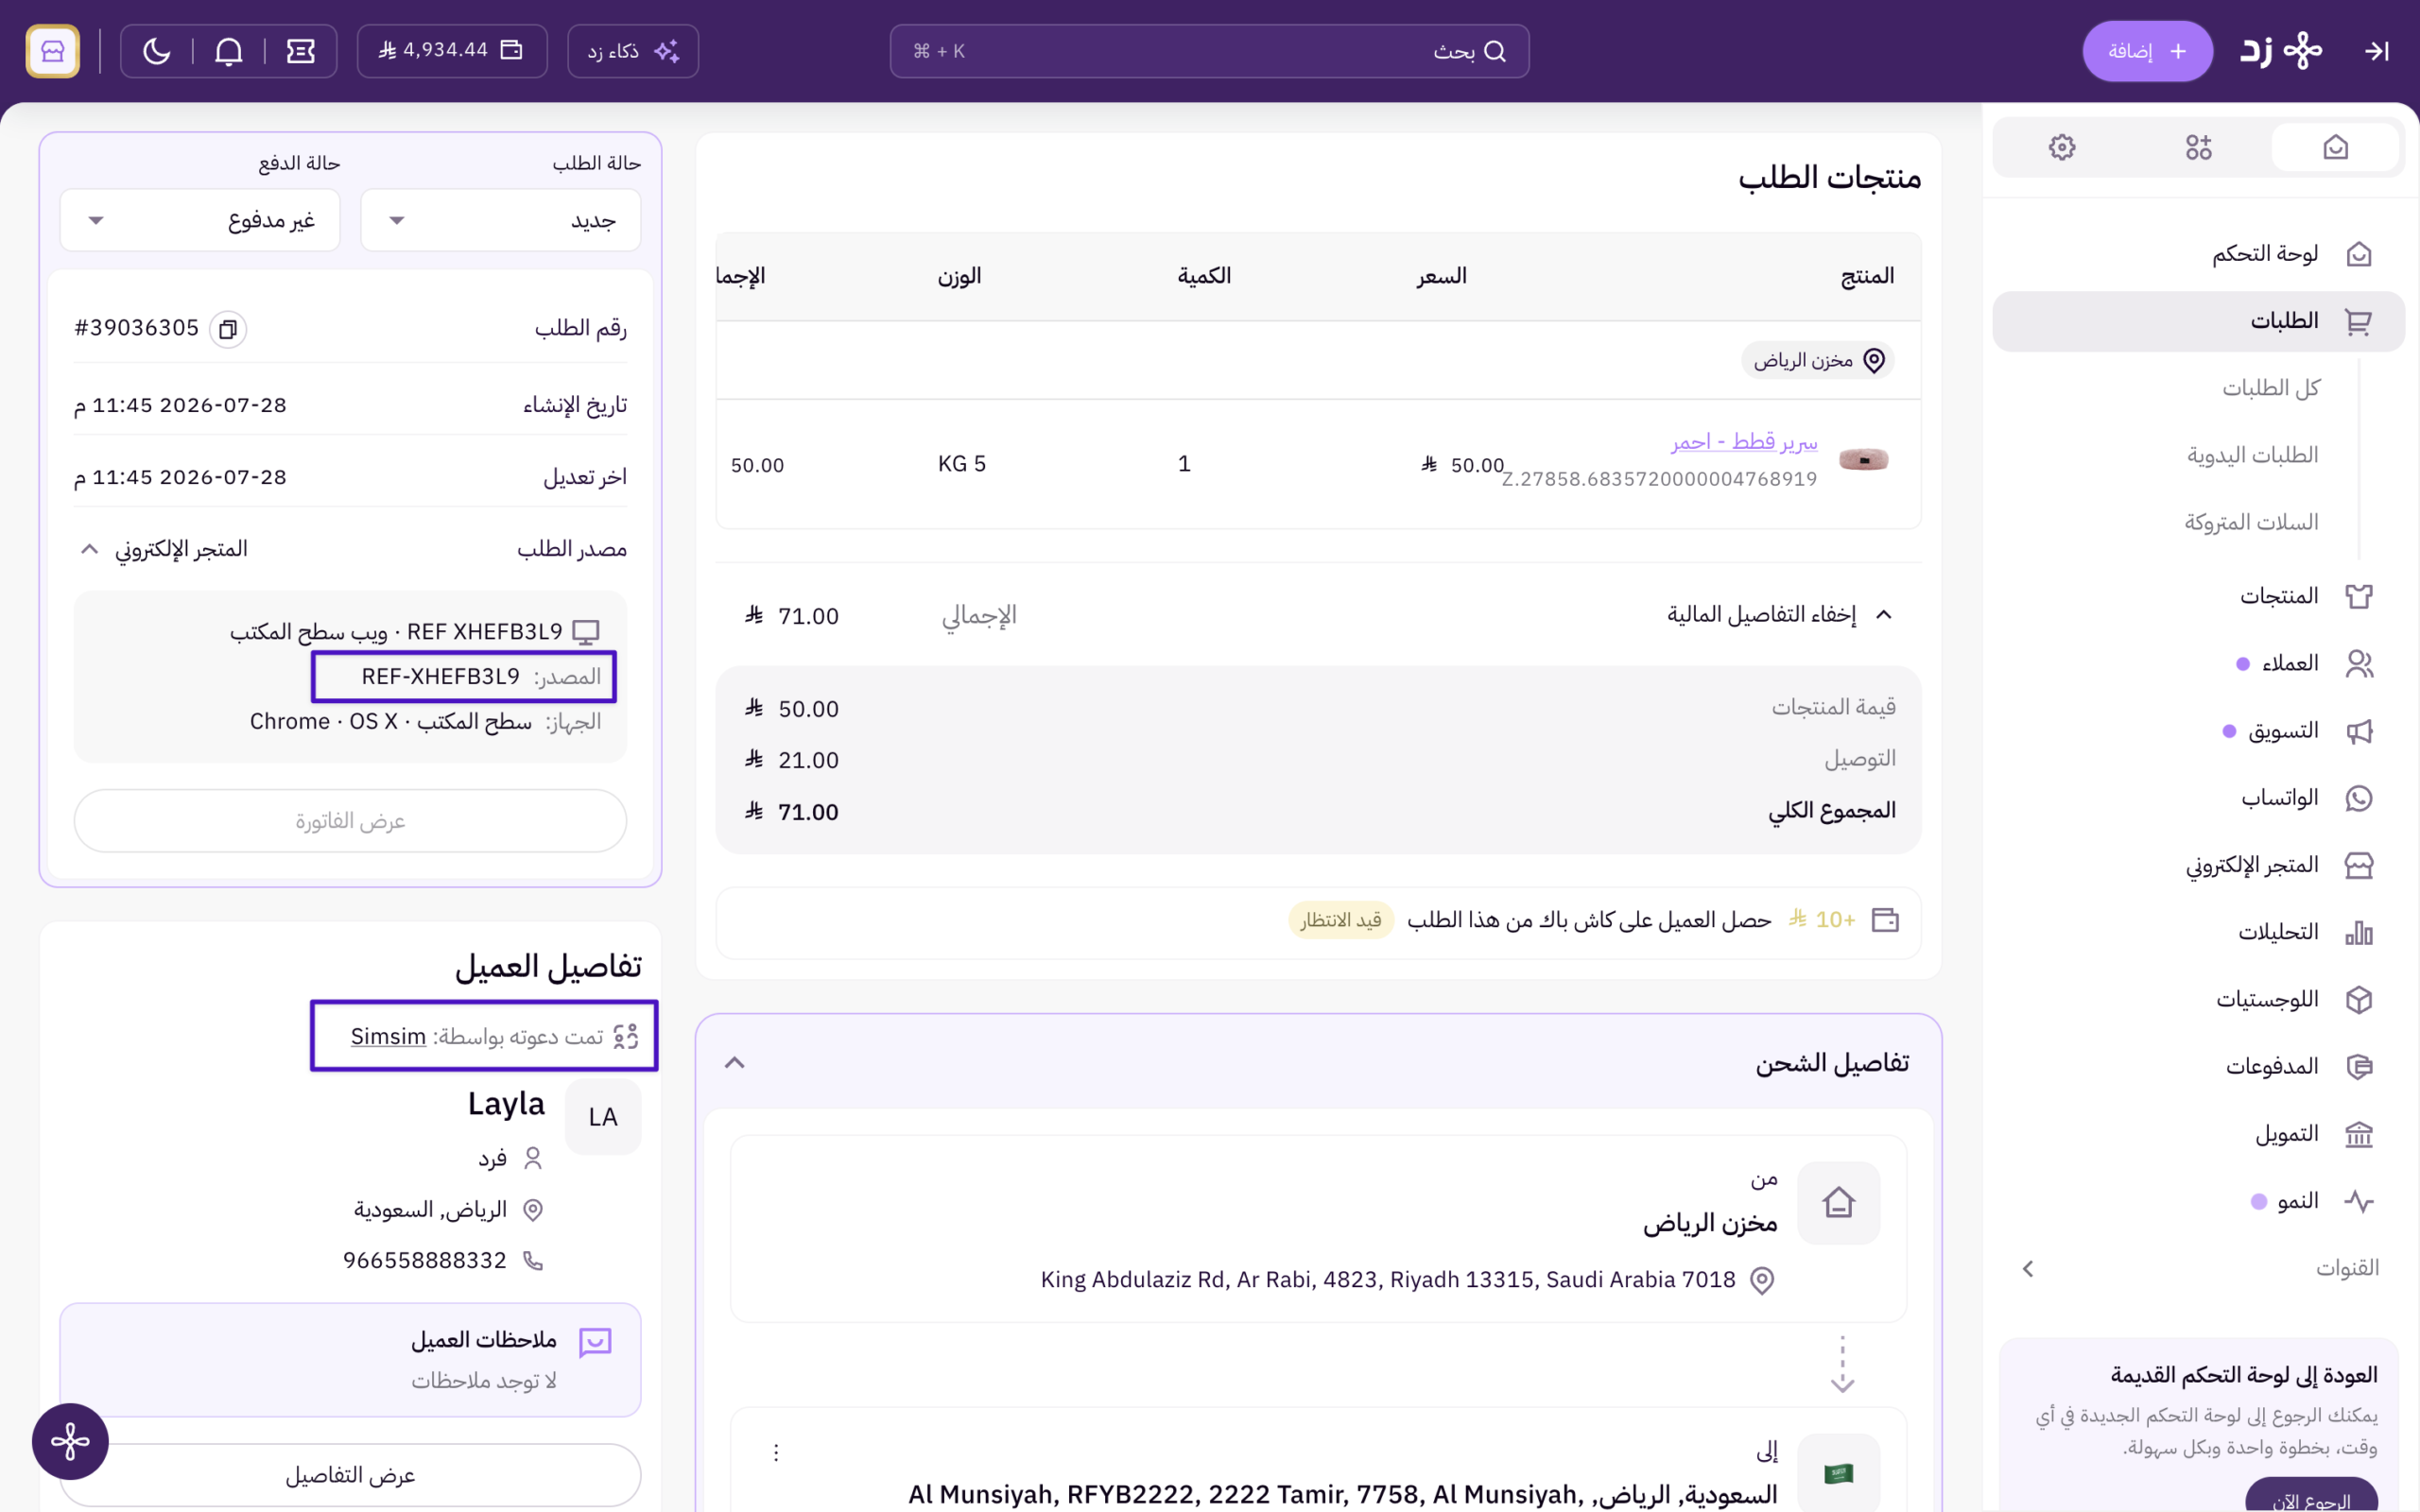Open التمويل financing menu
This screenshot has height=1512, width=2420.
click(2198, 1134)
